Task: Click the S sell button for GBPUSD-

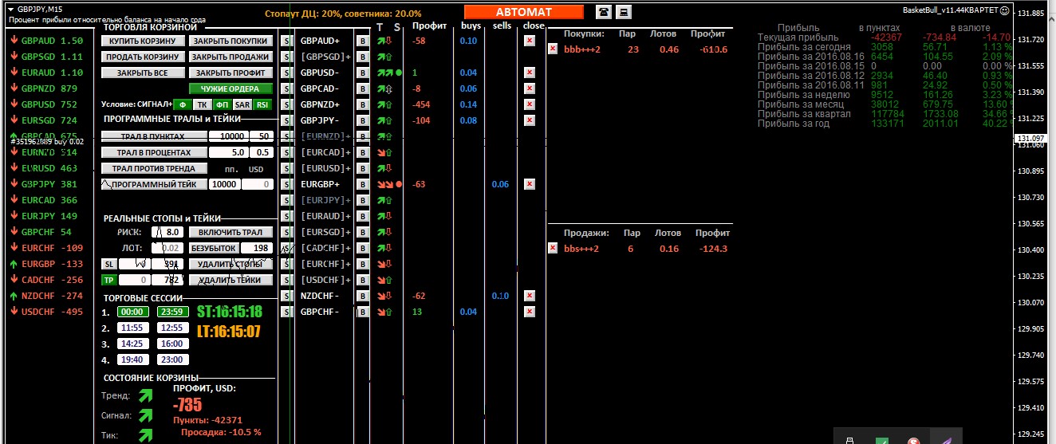Action: [286, 73]
